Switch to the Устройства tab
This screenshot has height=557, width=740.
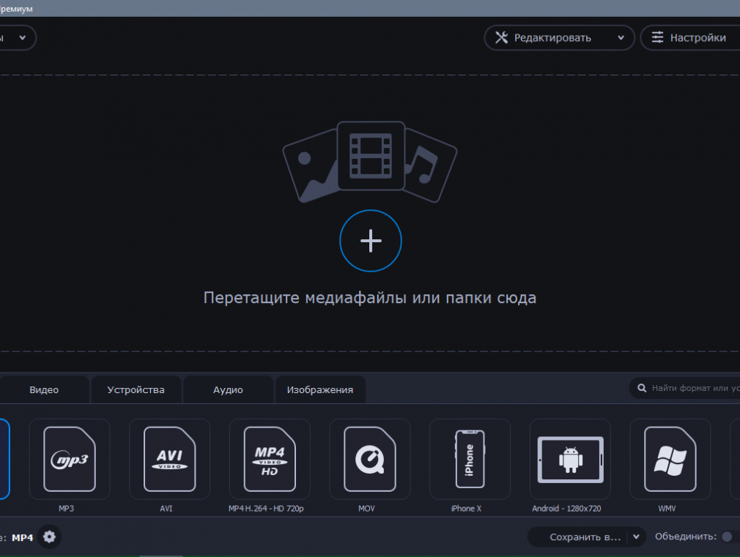coord(136,389)
